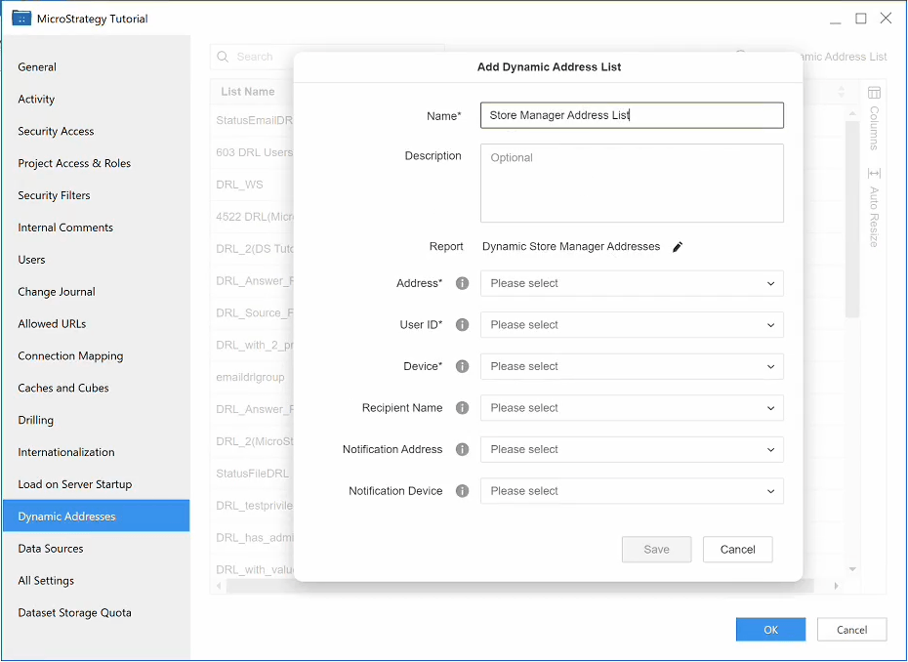Click the blue OK button

pyautogui.click(x=770, y=630)
